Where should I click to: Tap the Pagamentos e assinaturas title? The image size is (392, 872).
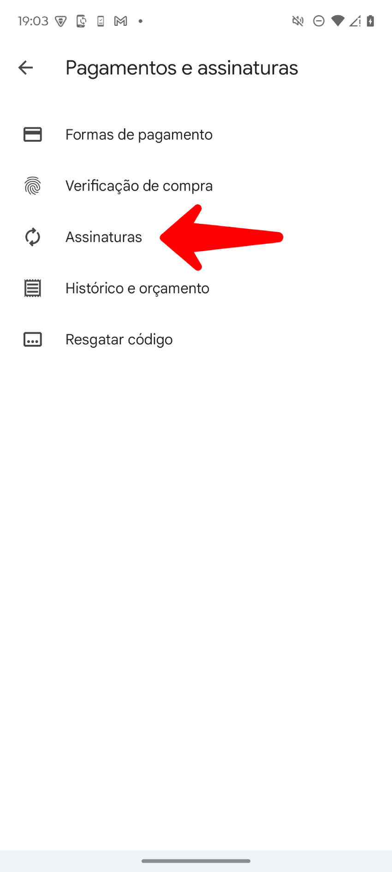(x=182, y=68)
